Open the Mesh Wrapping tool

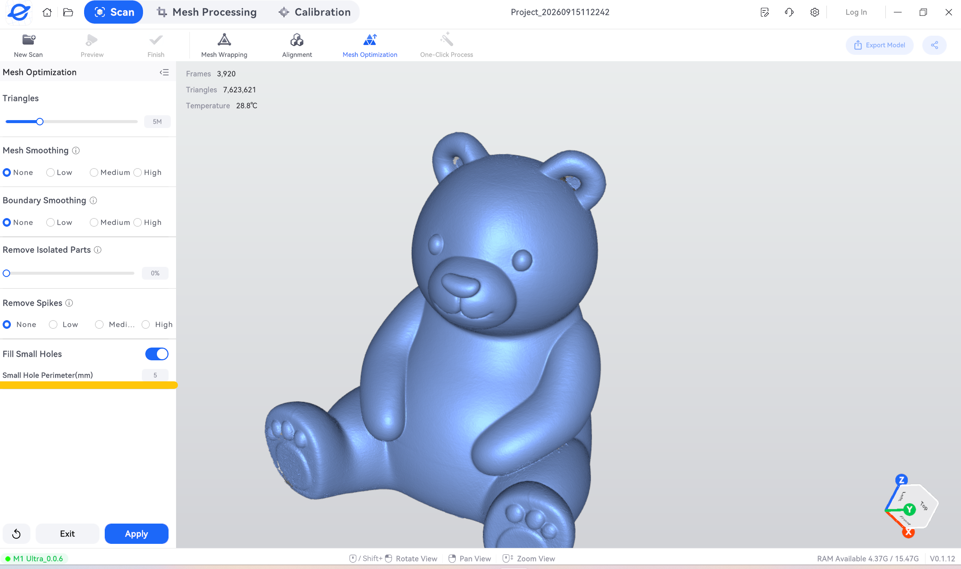point(224,45)
